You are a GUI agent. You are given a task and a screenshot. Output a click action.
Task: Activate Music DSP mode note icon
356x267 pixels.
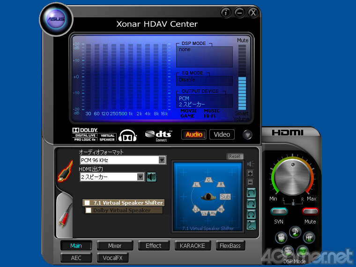pyautogui.click(x=295, y=232)
